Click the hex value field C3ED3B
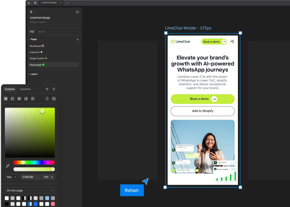290x207 pixels. tap(31, 177)
